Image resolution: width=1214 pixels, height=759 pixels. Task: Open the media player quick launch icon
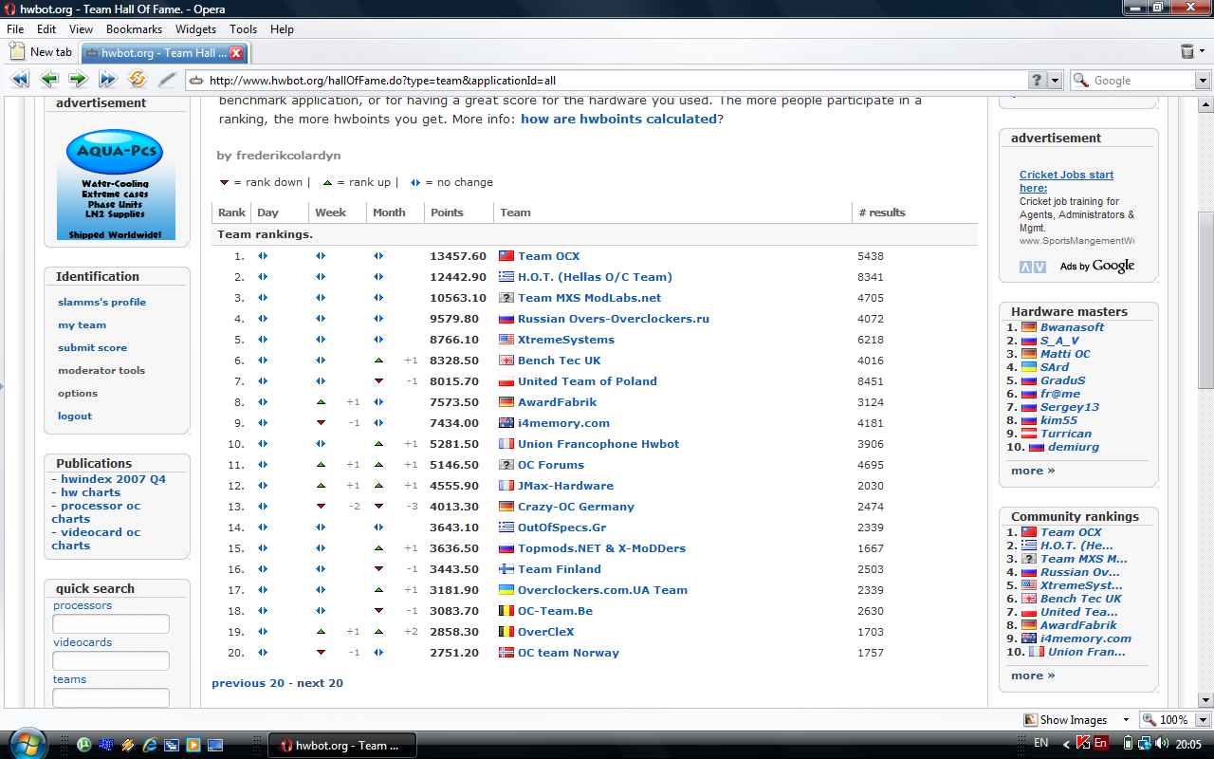pos(193,745)
